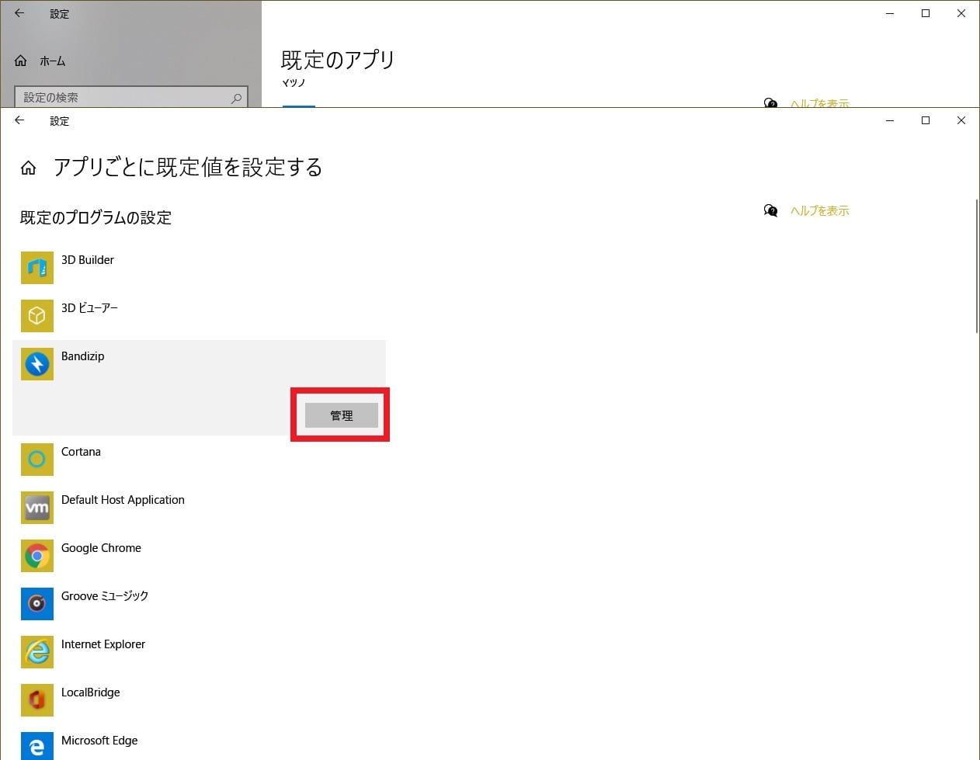Viewport: 980px width, 760px height.
Task: Click the LocalBridge Office icon
Action: pos(37,700)
